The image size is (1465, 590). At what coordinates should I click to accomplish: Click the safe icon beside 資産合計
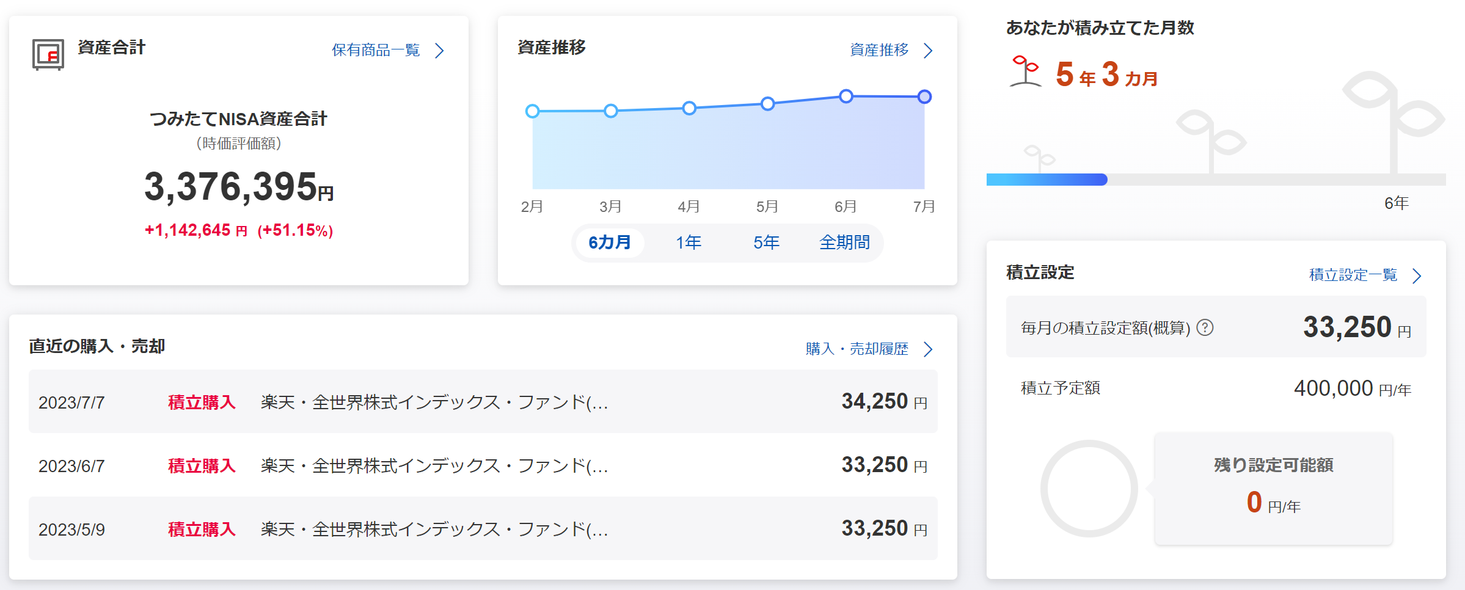48,55
